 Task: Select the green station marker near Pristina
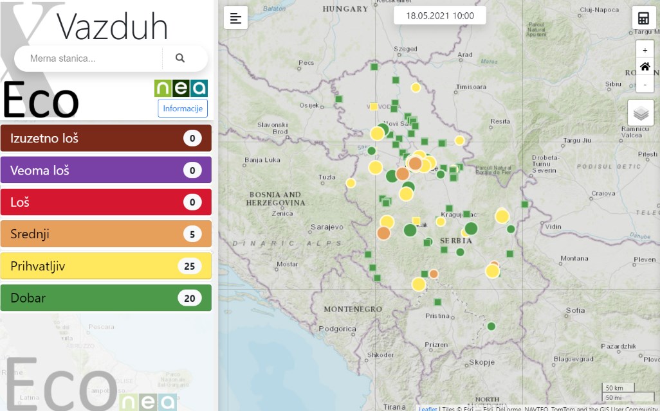pyautogui.click(x=438, y=302)
